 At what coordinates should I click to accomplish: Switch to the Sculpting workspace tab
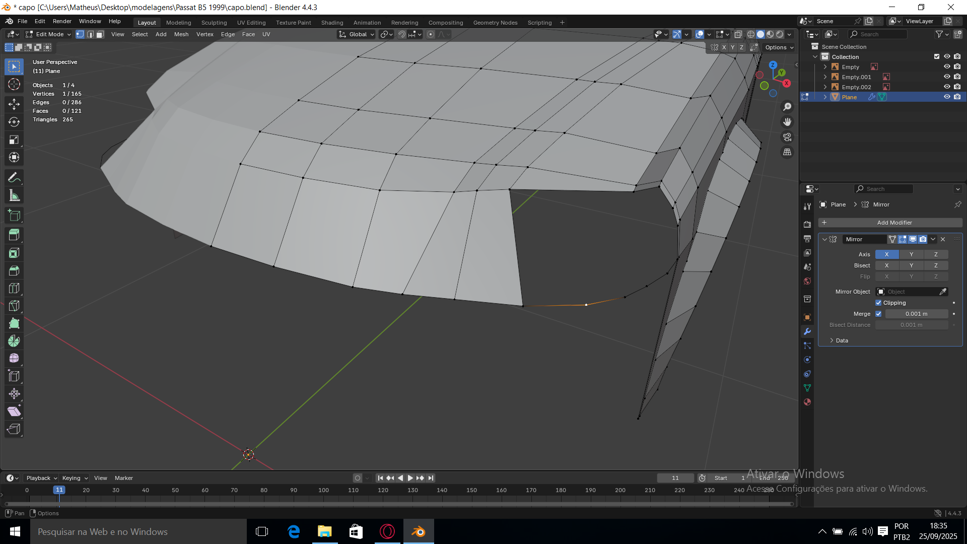pyautogui.click(x=214, y=23)
